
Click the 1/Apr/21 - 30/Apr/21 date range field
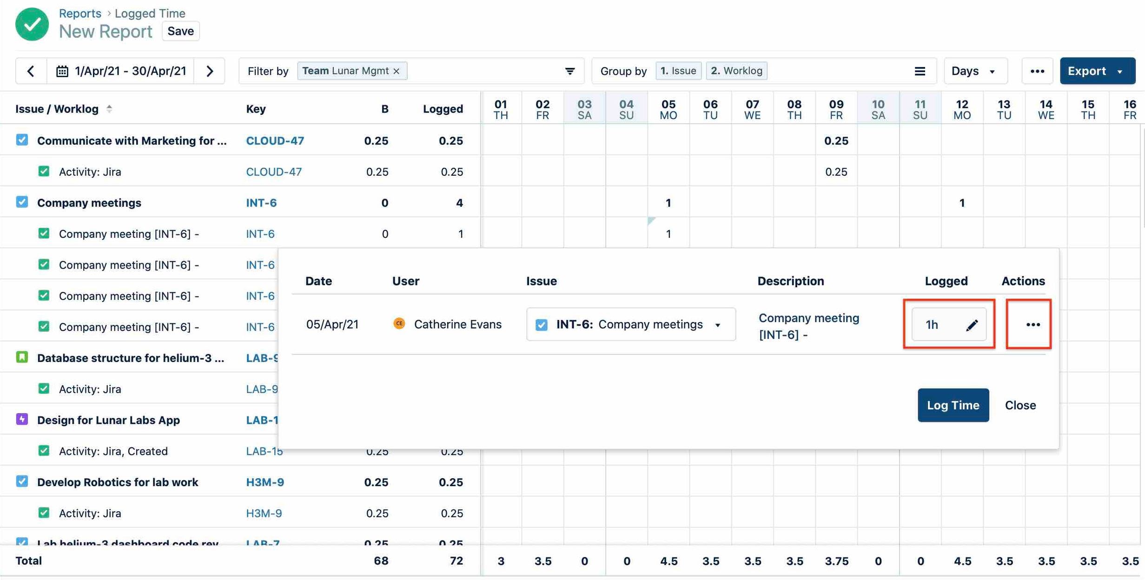(130, 71)
